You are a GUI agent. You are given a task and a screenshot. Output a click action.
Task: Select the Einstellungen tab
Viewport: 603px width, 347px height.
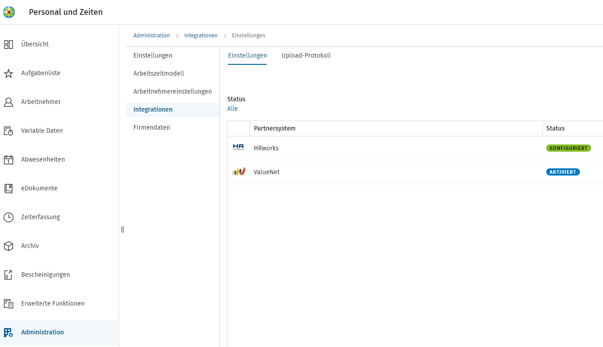point(247,55)
